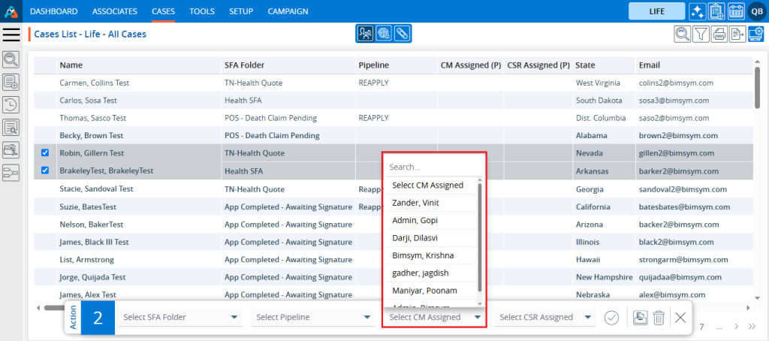
Task: Uncheck the Robin, Gillern Test row checkbox
Action: 45,153
